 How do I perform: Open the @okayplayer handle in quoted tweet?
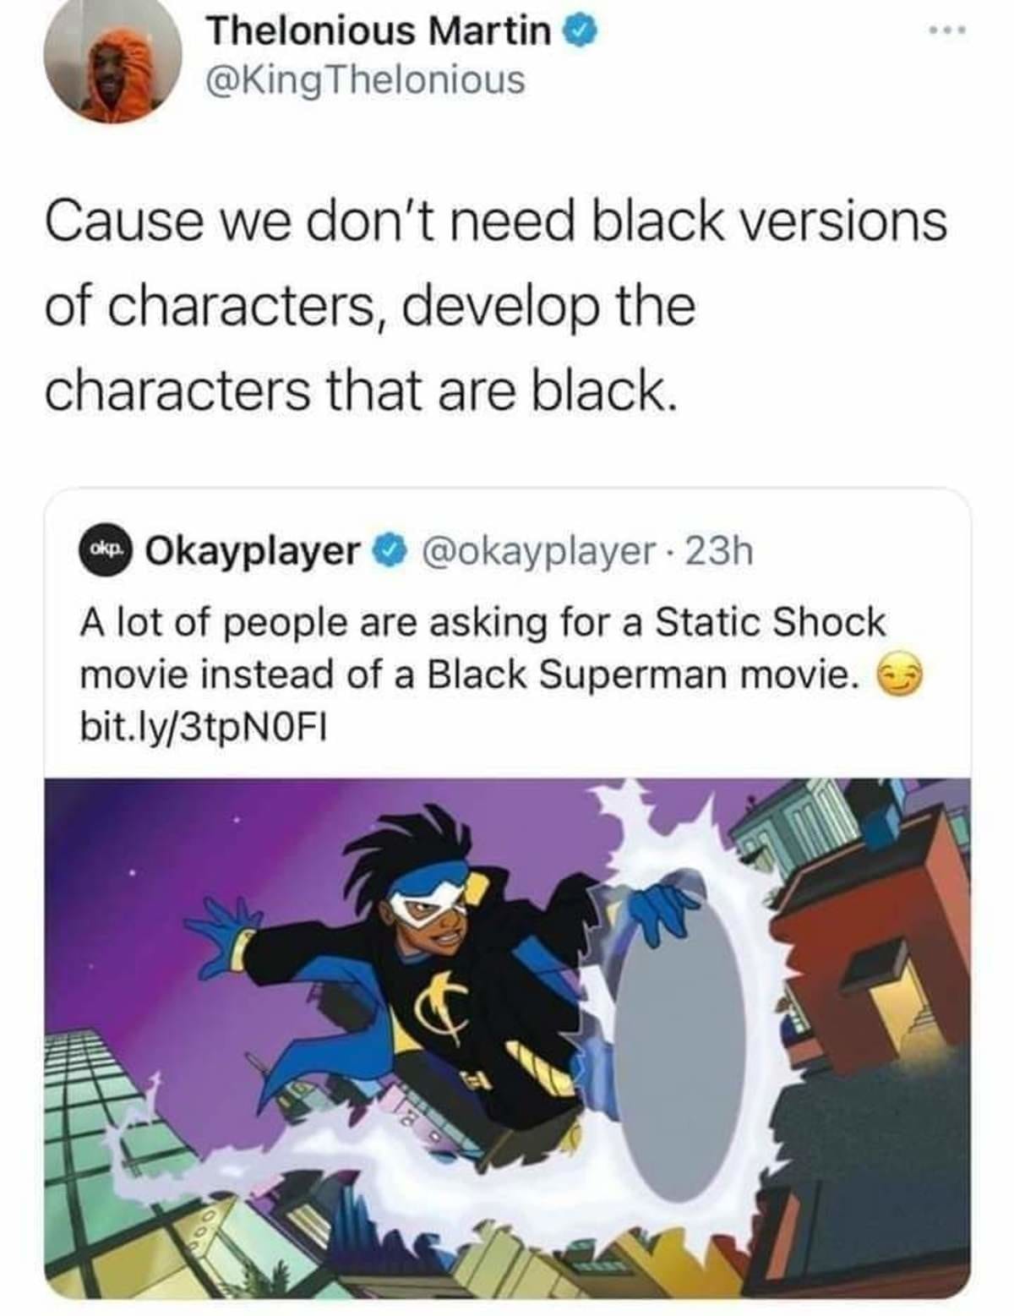click(x=541, y=551)
